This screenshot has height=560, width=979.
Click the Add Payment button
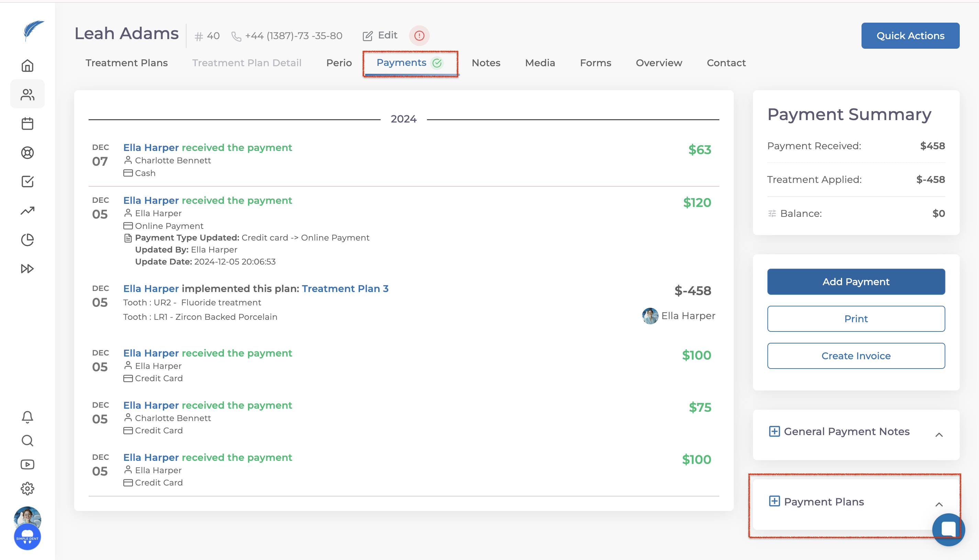(855, 281)
